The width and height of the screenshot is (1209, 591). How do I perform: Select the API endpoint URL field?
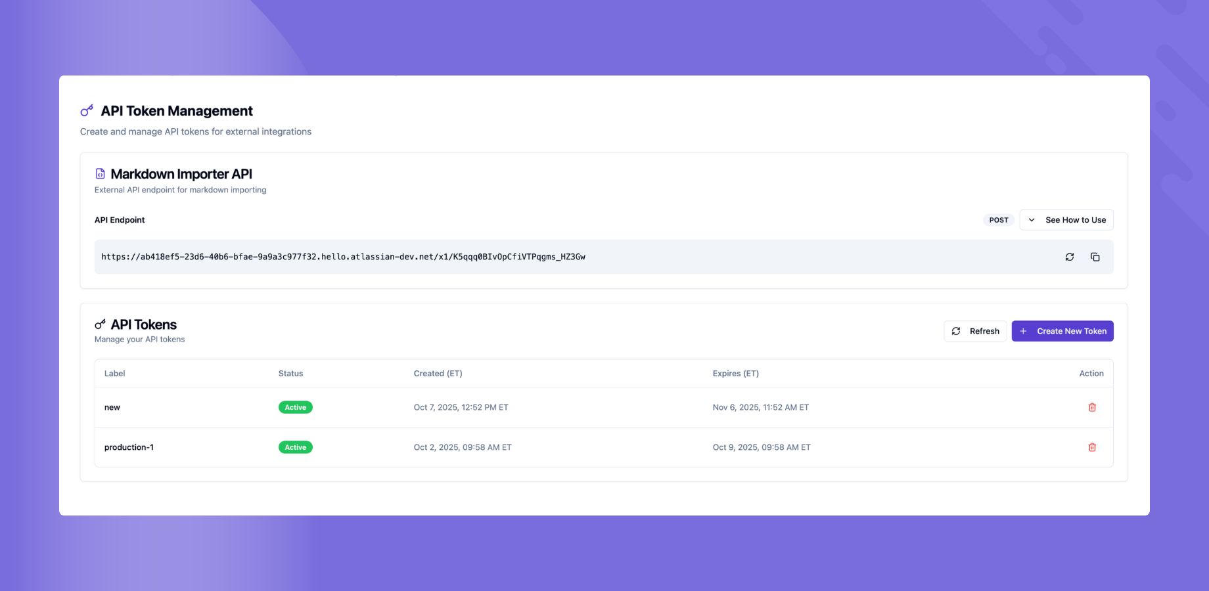pyautogui.click(x=342, y=257)
